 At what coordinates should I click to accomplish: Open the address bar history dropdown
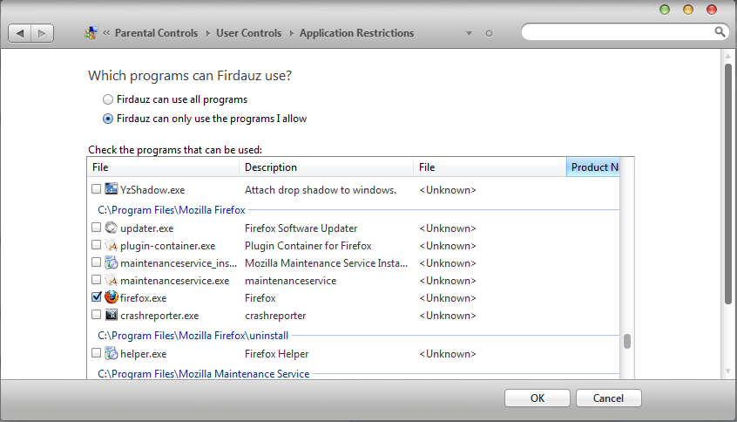pos(469,33)
